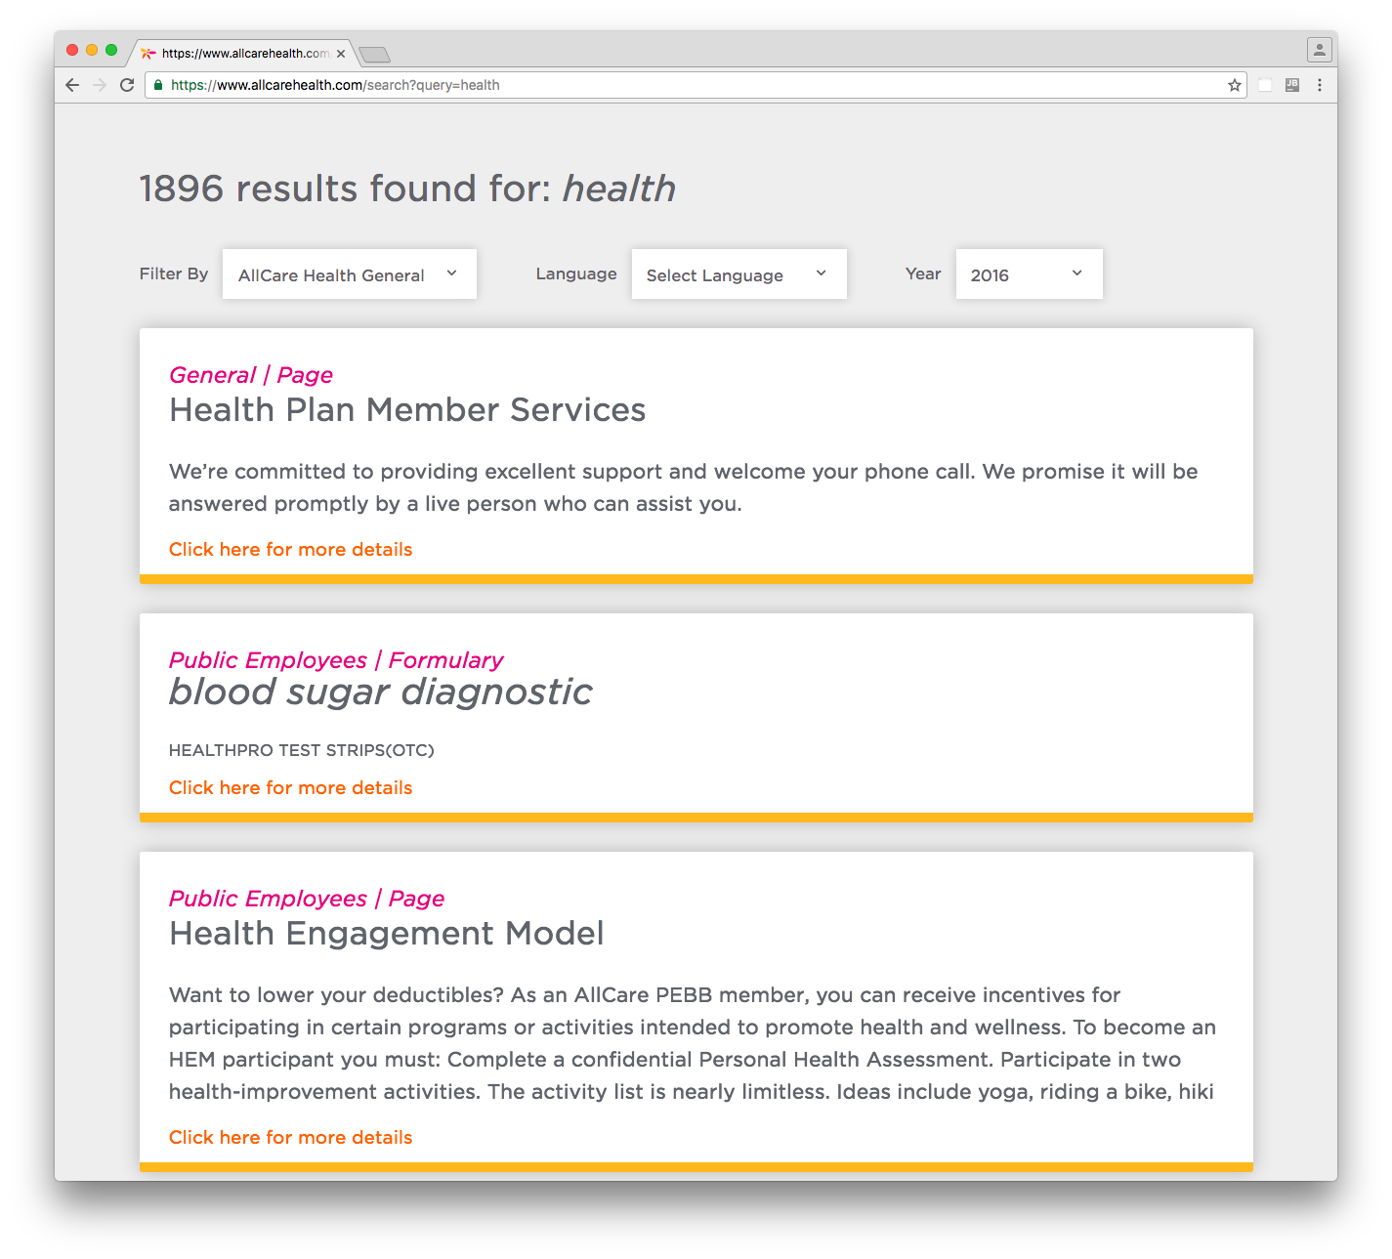Click the Health Engagement Model heading
The image size is (1392, 1259).
(386, 934)
